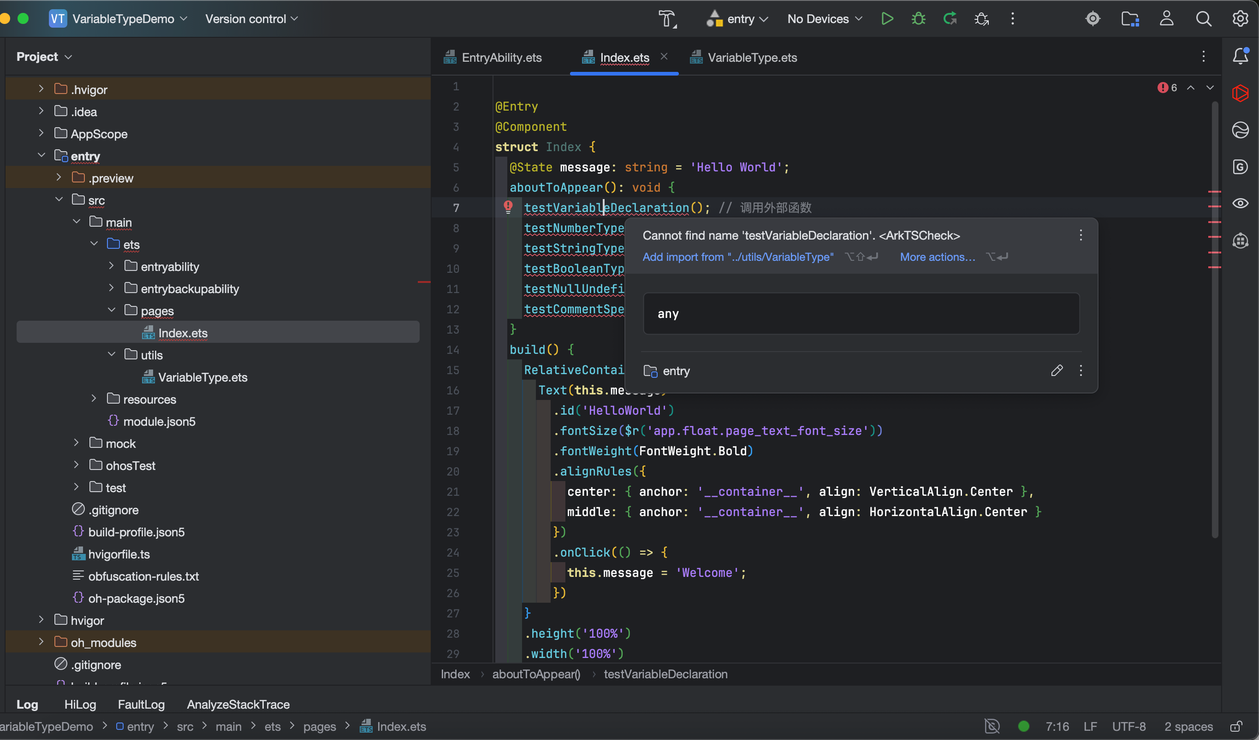Open the build hammer tool icon
Image resolution: width=1259 pixels, height=740 pixels.
(667, 19)
